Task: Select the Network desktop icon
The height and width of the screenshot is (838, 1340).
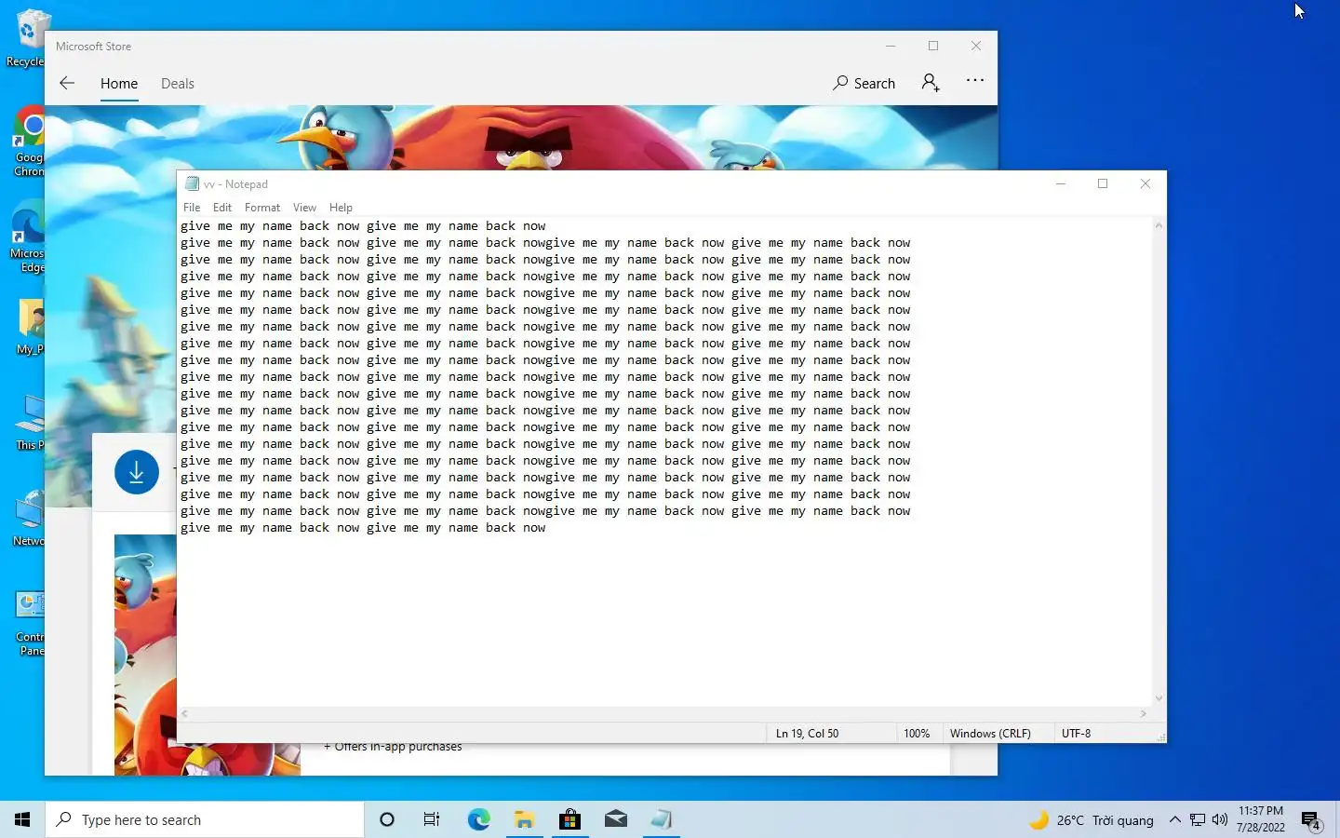Action: pos(29,519)
